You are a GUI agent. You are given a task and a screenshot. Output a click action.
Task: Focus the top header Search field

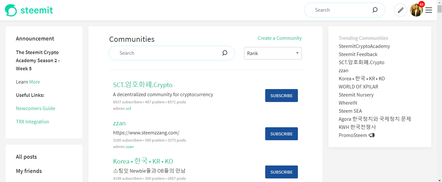(x=345, y=10)
